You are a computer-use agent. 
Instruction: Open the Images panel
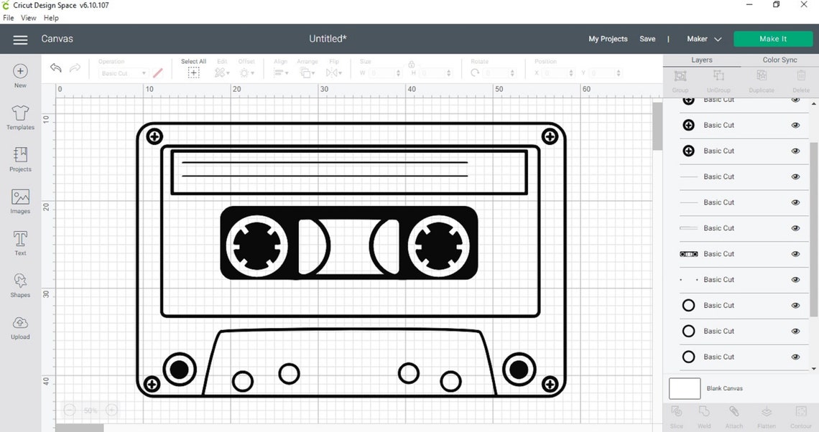coord(19,200)
